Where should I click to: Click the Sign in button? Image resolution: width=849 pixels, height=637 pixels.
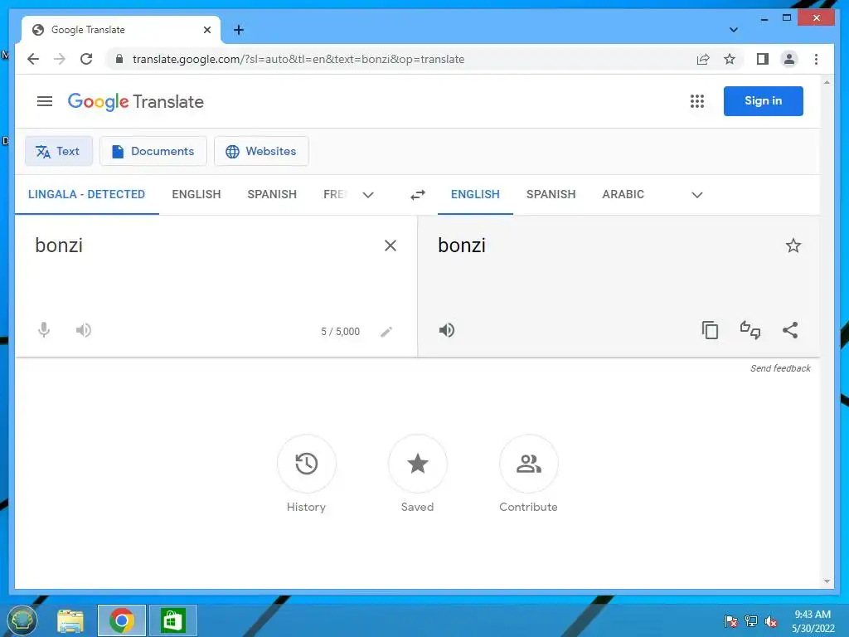763,100
